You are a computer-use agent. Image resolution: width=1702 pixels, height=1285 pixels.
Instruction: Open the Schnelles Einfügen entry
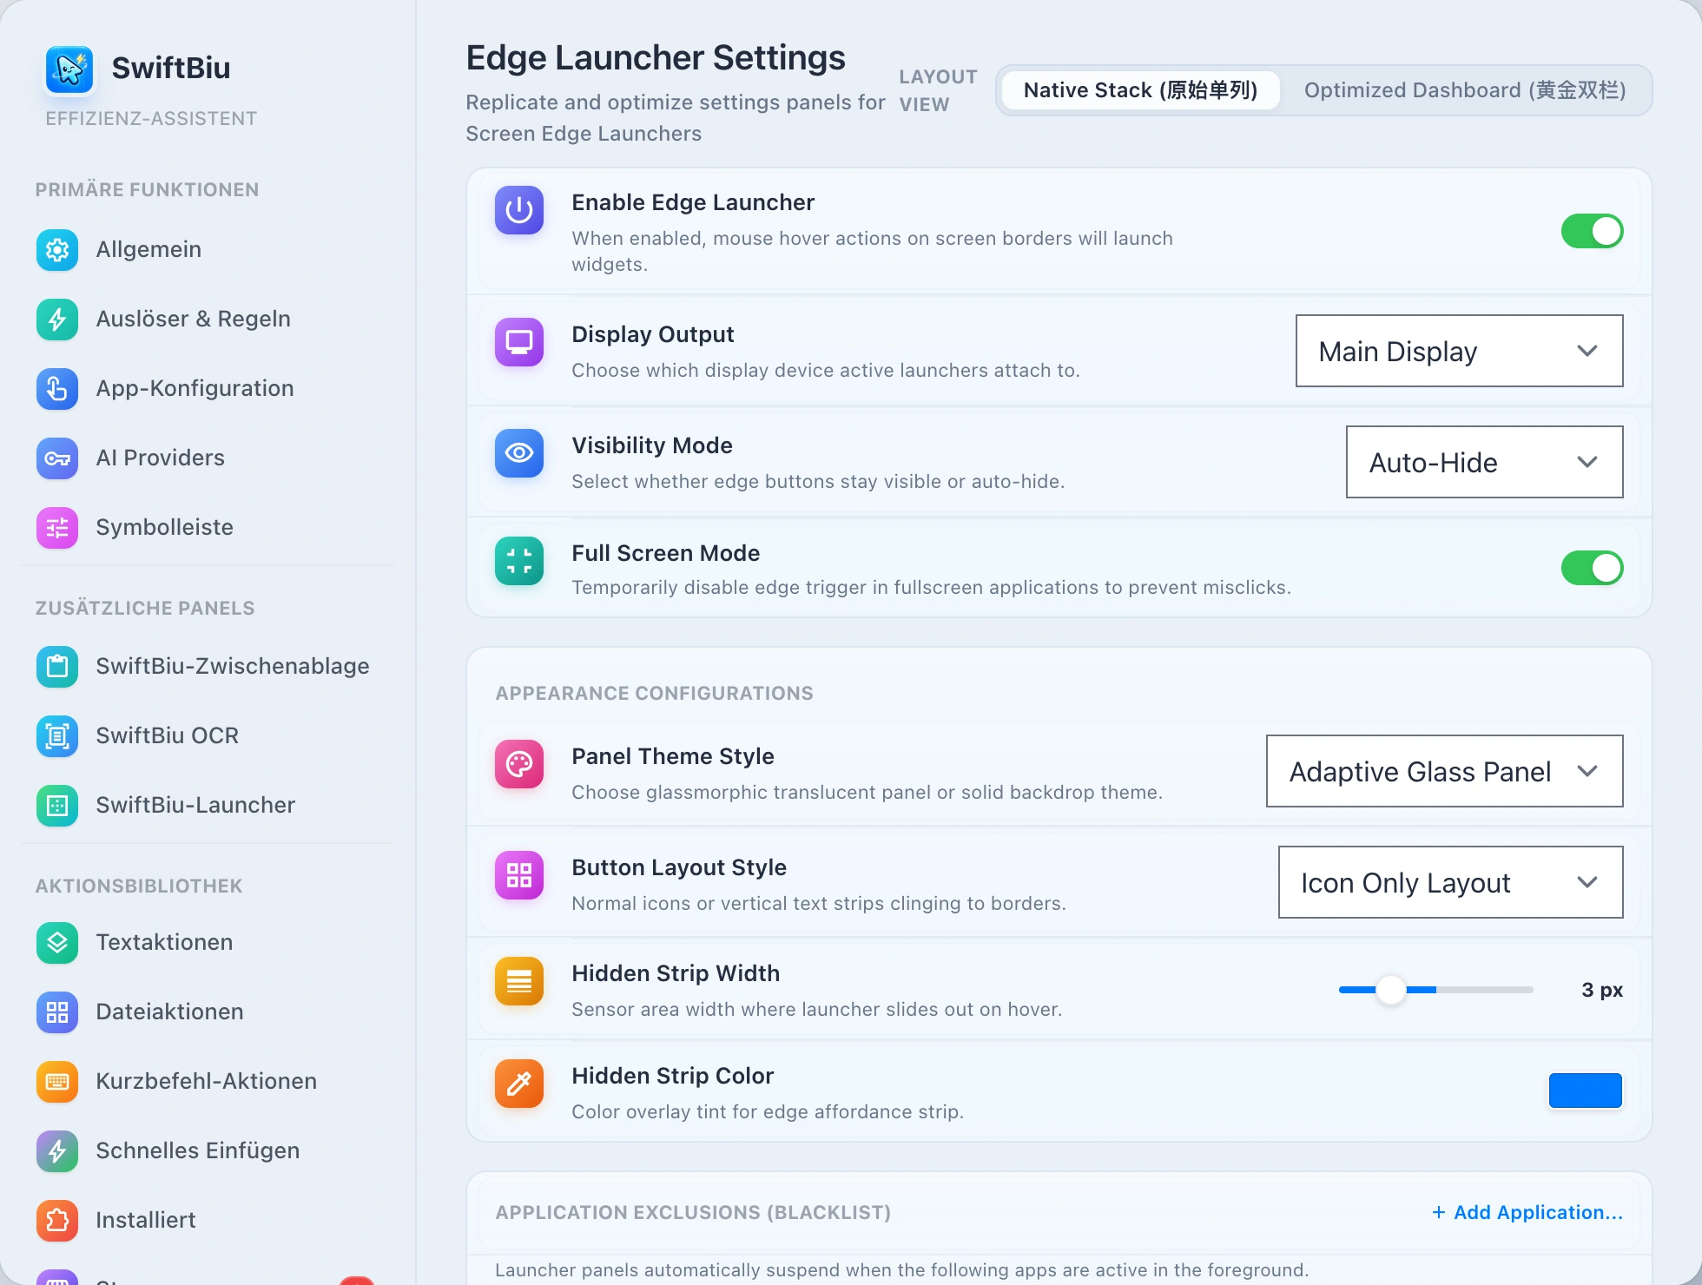(208, 1151)
